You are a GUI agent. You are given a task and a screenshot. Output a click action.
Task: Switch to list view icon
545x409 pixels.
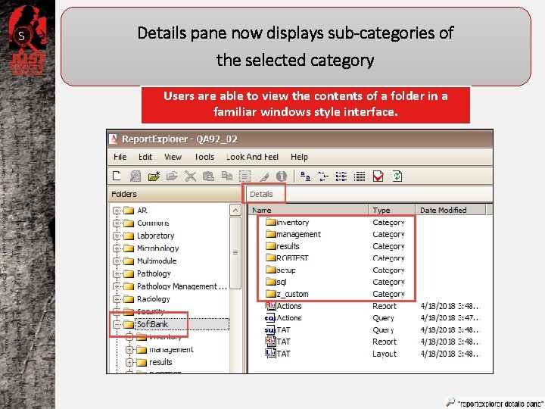pos(341,176)
